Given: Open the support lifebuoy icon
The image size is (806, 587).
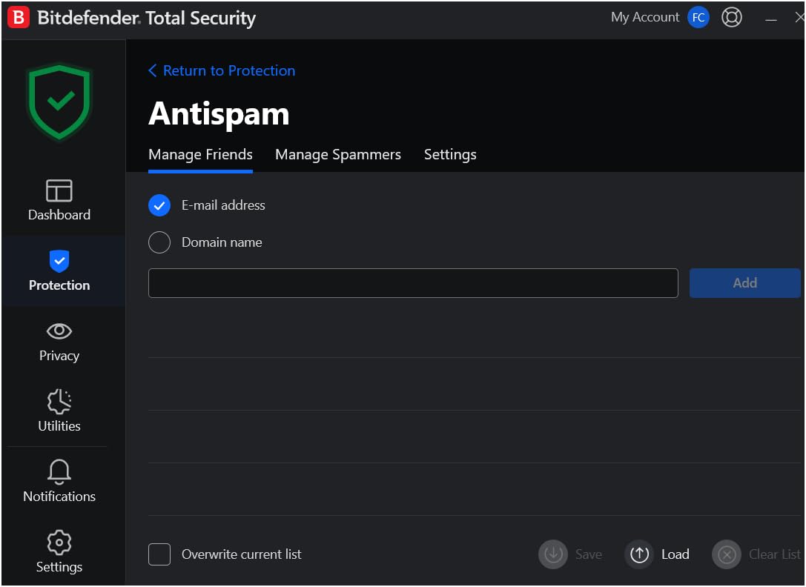Looking at the screenshot, I should coord(731,18).
